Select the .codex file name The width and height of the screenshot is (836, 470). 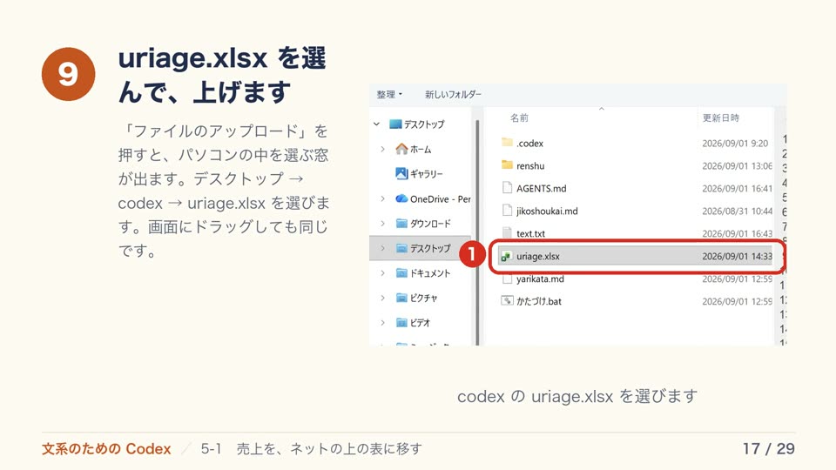pos(530,144)
